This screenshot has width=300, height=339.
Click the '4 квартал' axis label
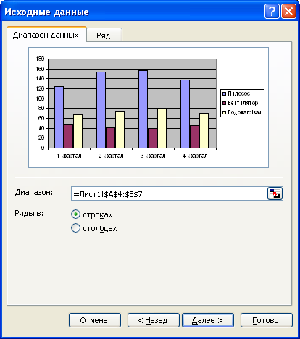(x=195, y=156)
